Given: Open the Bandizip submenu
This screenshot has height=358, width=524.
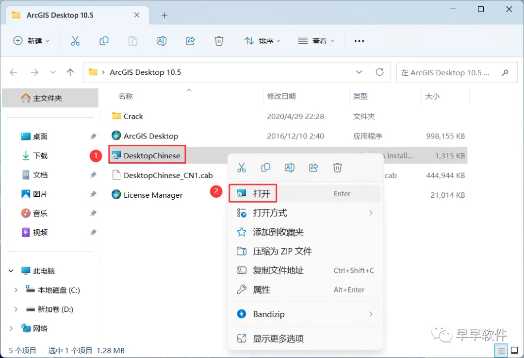Looking at the screenshot, I should click(305, 314).
